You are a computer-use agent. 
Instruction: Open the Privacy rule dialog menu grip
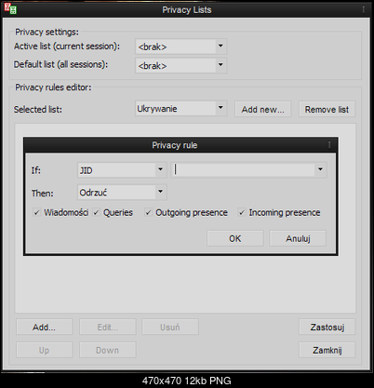click(329, 145)
